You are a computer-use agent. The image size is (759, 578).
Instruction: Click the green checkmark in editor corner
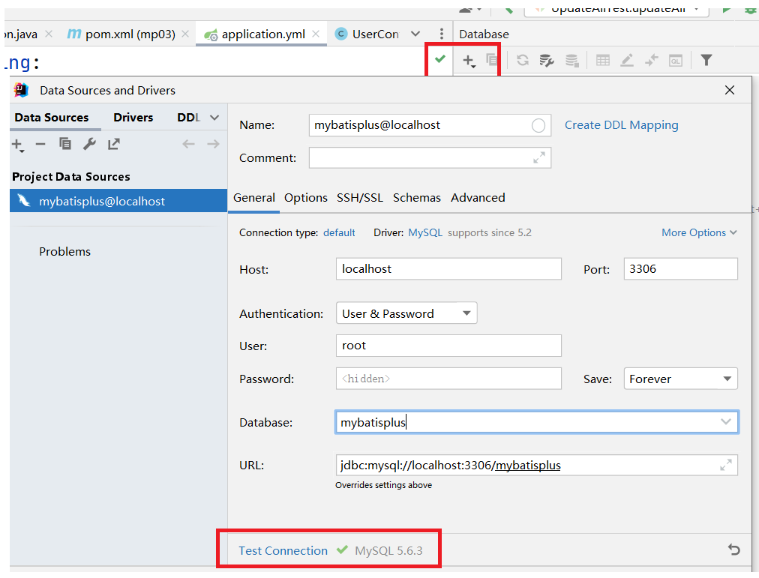[440, 59]
